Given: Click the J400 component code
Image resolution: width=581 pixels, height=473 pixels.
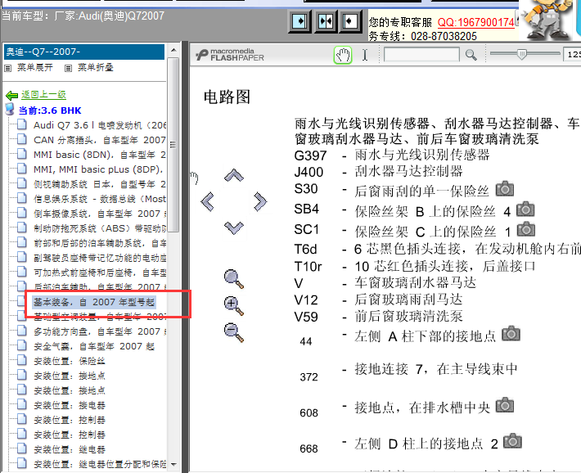Looking at the screenshot, I should click(309, 173).
